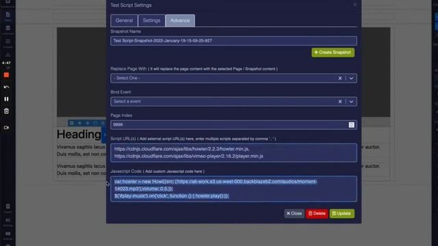The height and width of the screenshot is (246, 438).
Task: Click into the Page Index field
Action: [x=233, y=124]
